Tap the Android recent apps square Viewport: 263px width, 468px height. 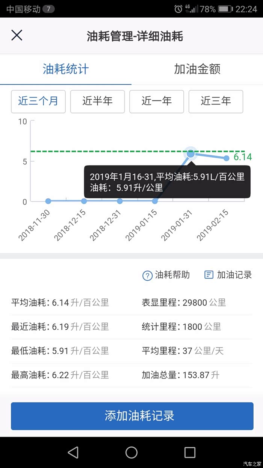pos(190,452)
